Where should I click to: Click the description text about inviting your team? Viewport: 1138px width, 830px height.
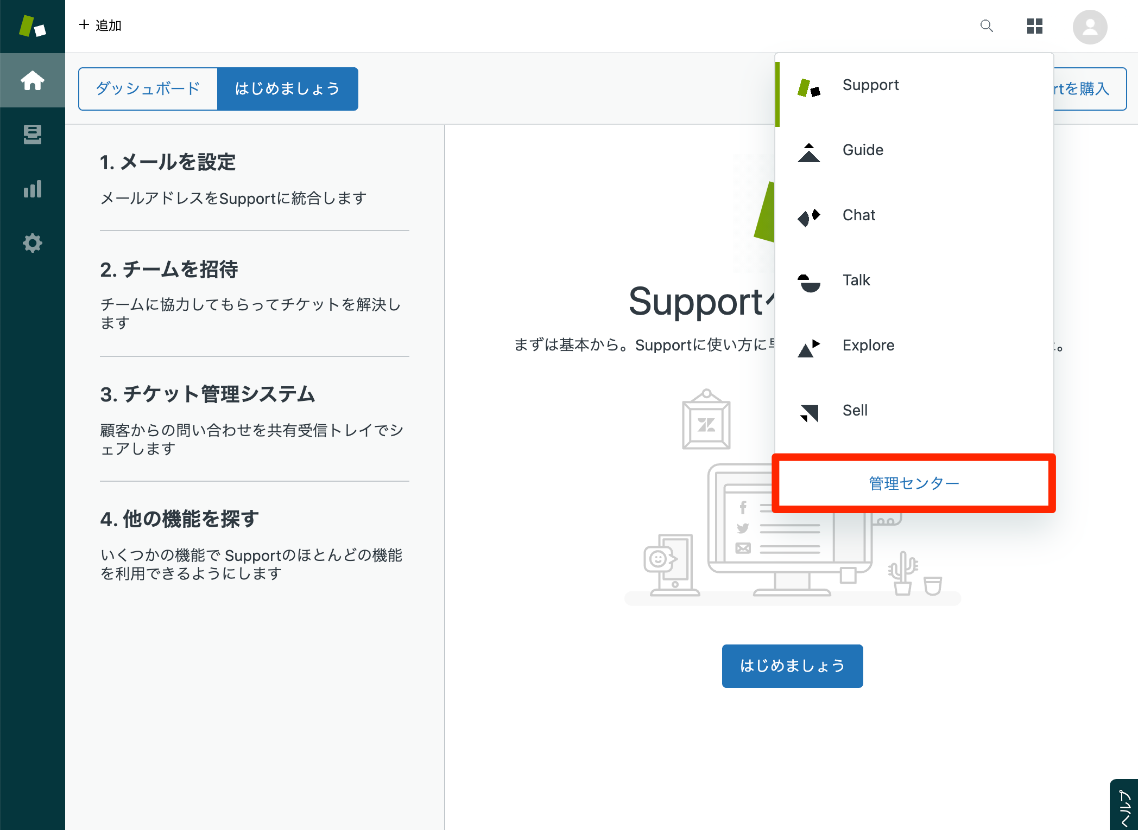250,313
